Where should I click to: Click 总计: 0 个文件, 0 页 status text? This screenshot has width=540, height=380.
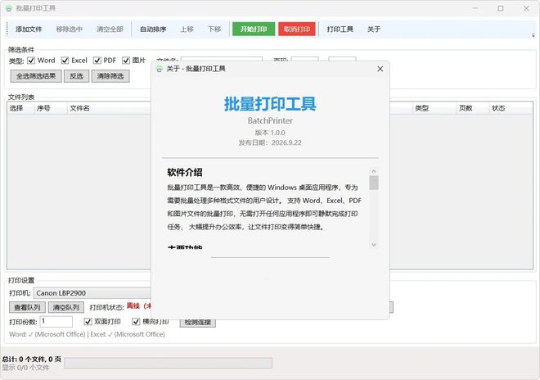pyautogui.click(x=32, y=360)
